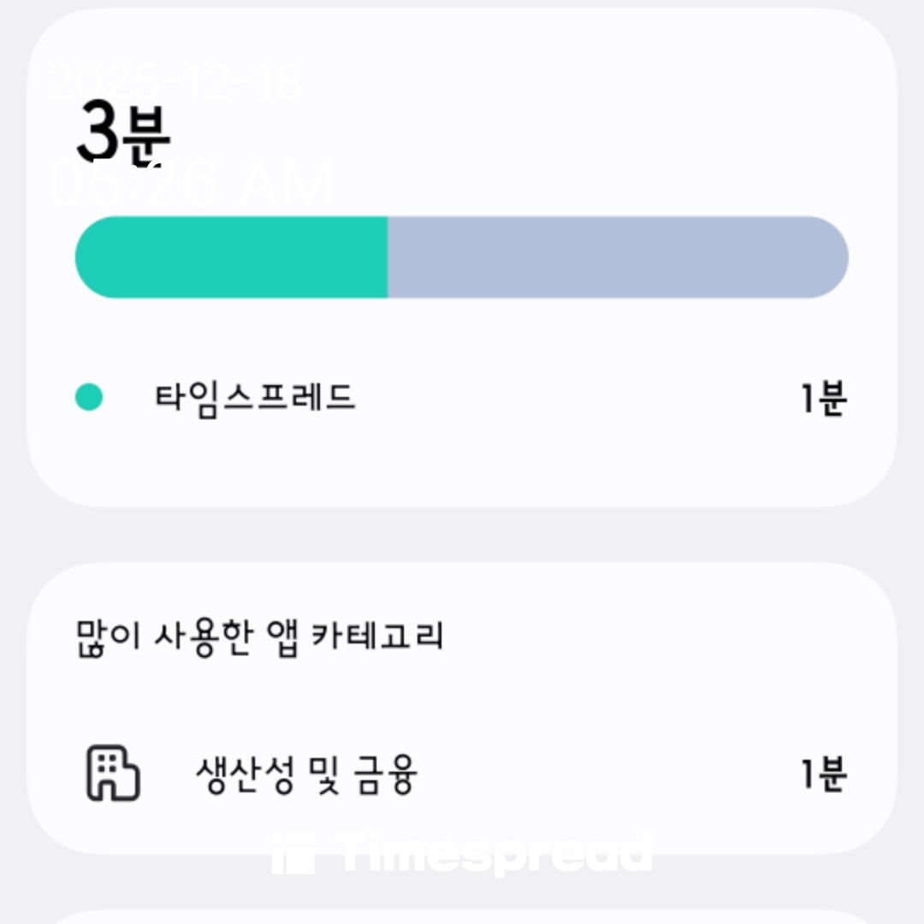The width and height of the screenshot is (924, 924).
Task: Click the teal segment of the usage bar
Action: (231, 258)
